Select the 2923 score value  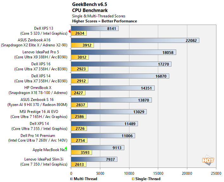tap(81, 69)
